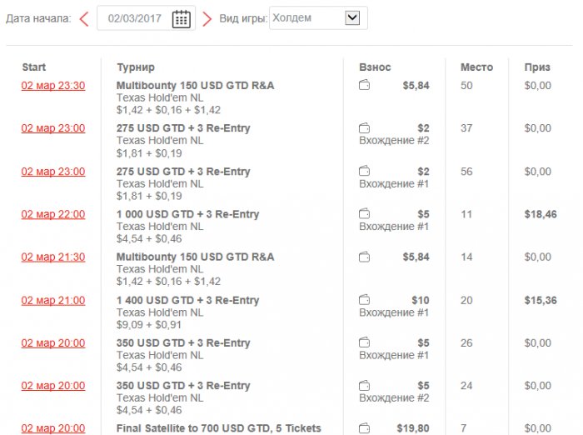Open the 02 мар 21:30 tournament link
The width and height of the screenshot is (583, 435).
coord(52,257)
